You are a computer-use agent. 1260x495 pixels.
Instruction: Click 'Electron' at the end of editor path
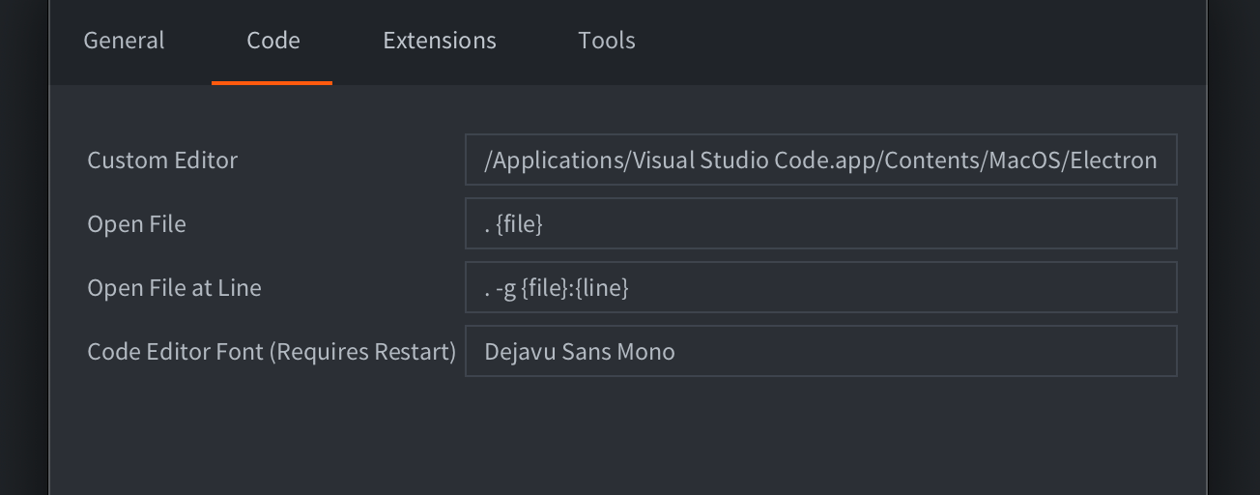coord(1119,160)
